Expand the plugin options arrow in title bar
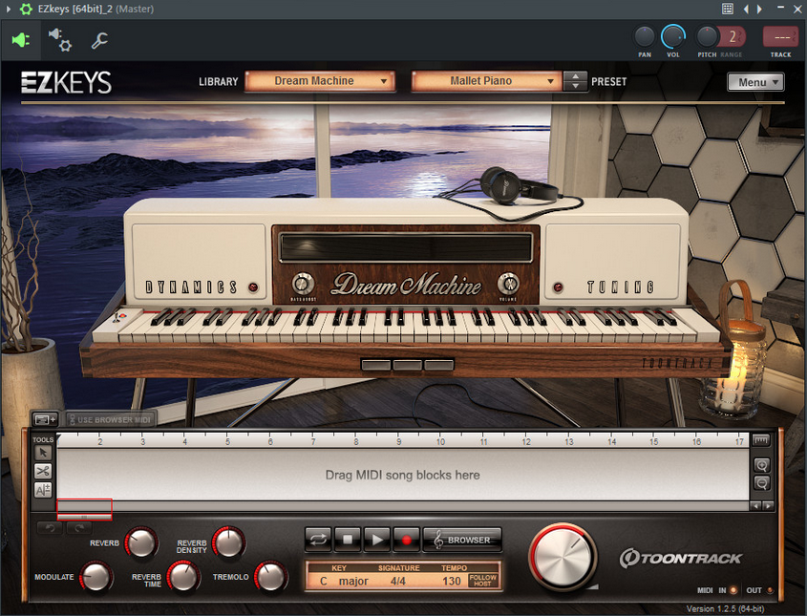807x616 pixels. (9, 9)
